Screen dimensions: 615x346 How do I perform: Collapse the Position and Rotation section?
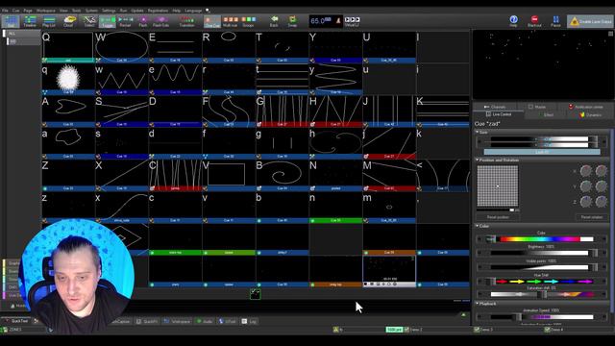click(x=478, y=161)
